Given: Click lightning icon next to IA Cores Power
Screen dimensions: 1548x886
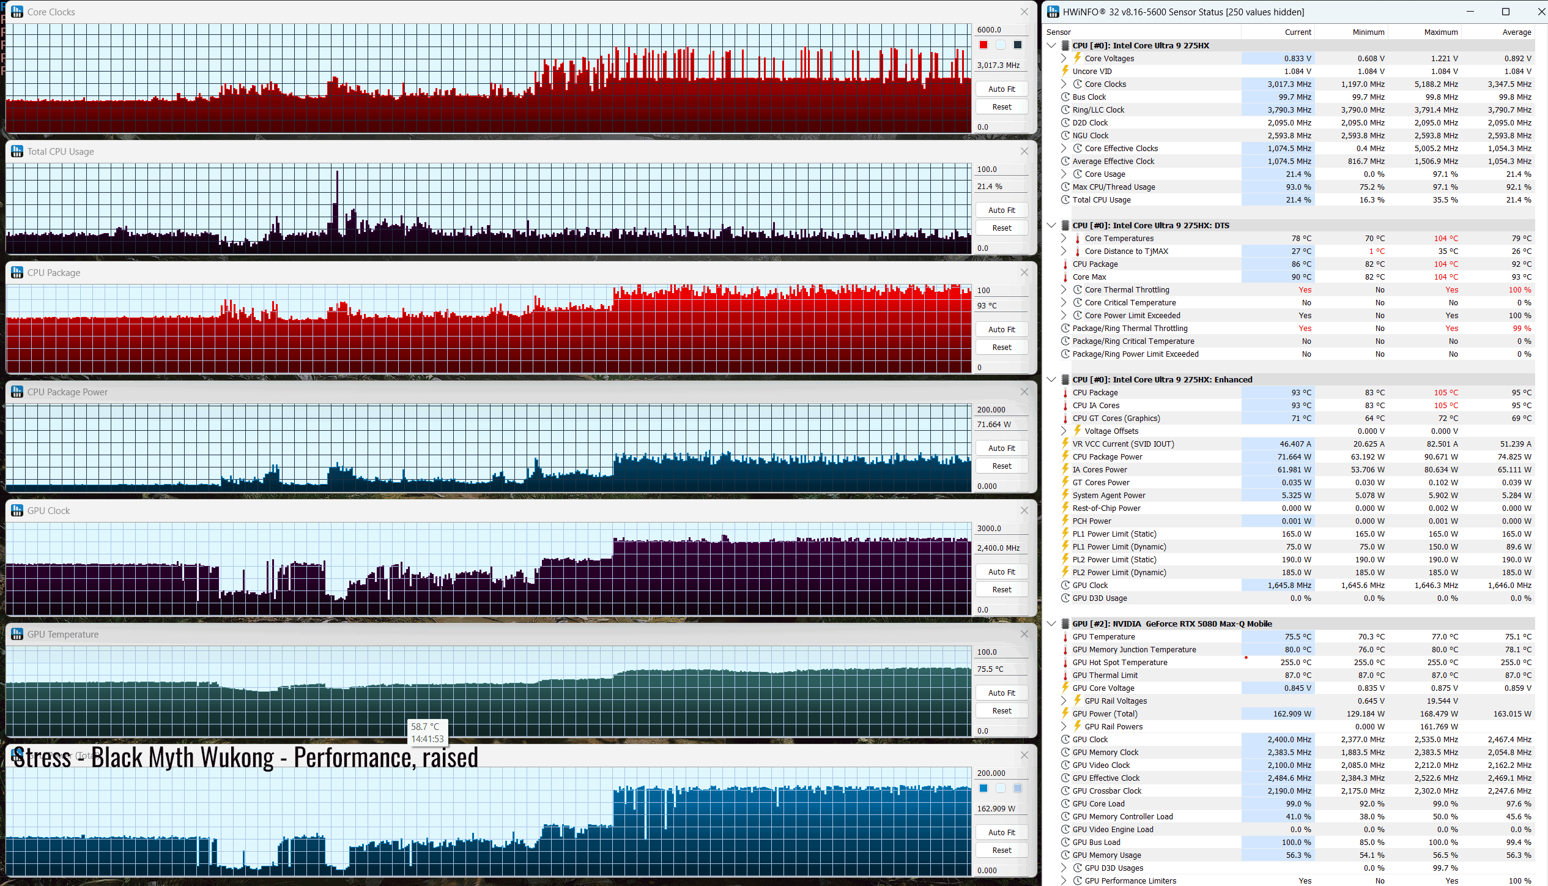Looking at the screenshot, I should click(x=1065, y=469).
